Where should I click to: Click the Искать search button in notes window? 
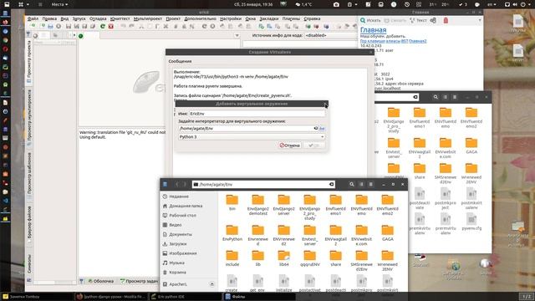pyautogui.click(x=370, y=20)
